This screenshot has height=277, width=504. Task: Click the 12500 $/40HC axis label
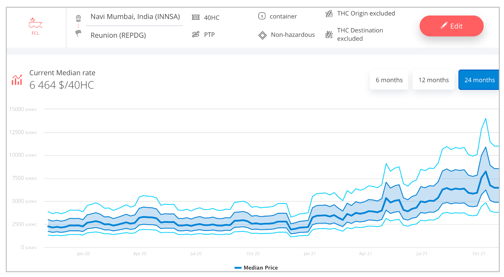23,132
